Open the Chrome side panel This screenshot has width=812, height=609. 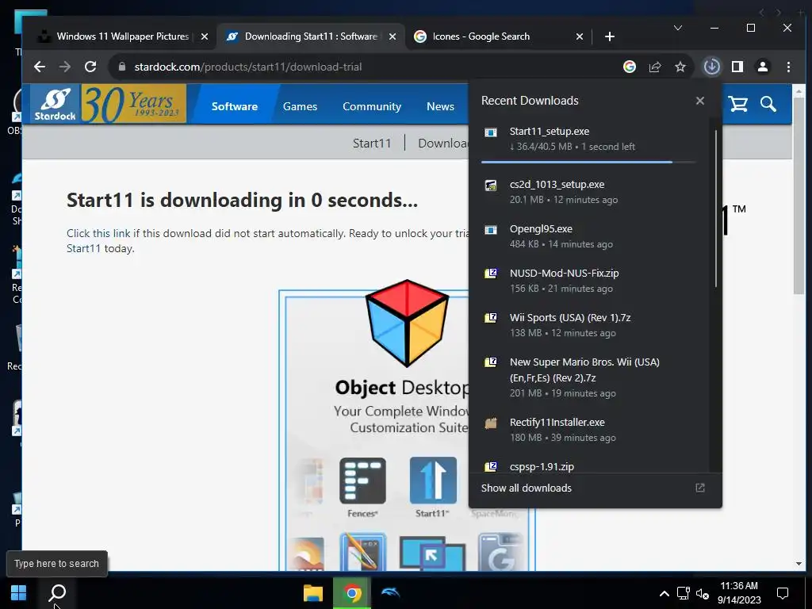(x=737, y=67)
